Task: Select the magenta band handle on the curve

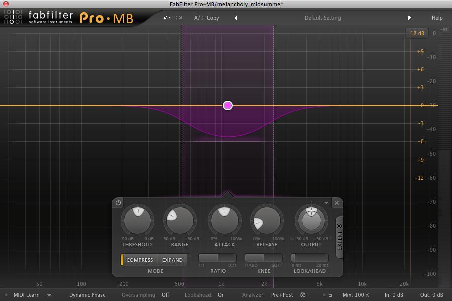Action: (x=228, y=106)
